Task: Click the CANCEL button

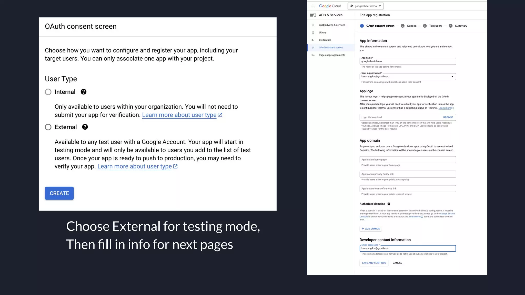Action: coord(397,263)
